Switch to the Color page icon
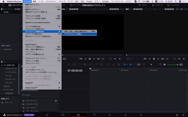188x117 pixels. click(x=110, y=115)
